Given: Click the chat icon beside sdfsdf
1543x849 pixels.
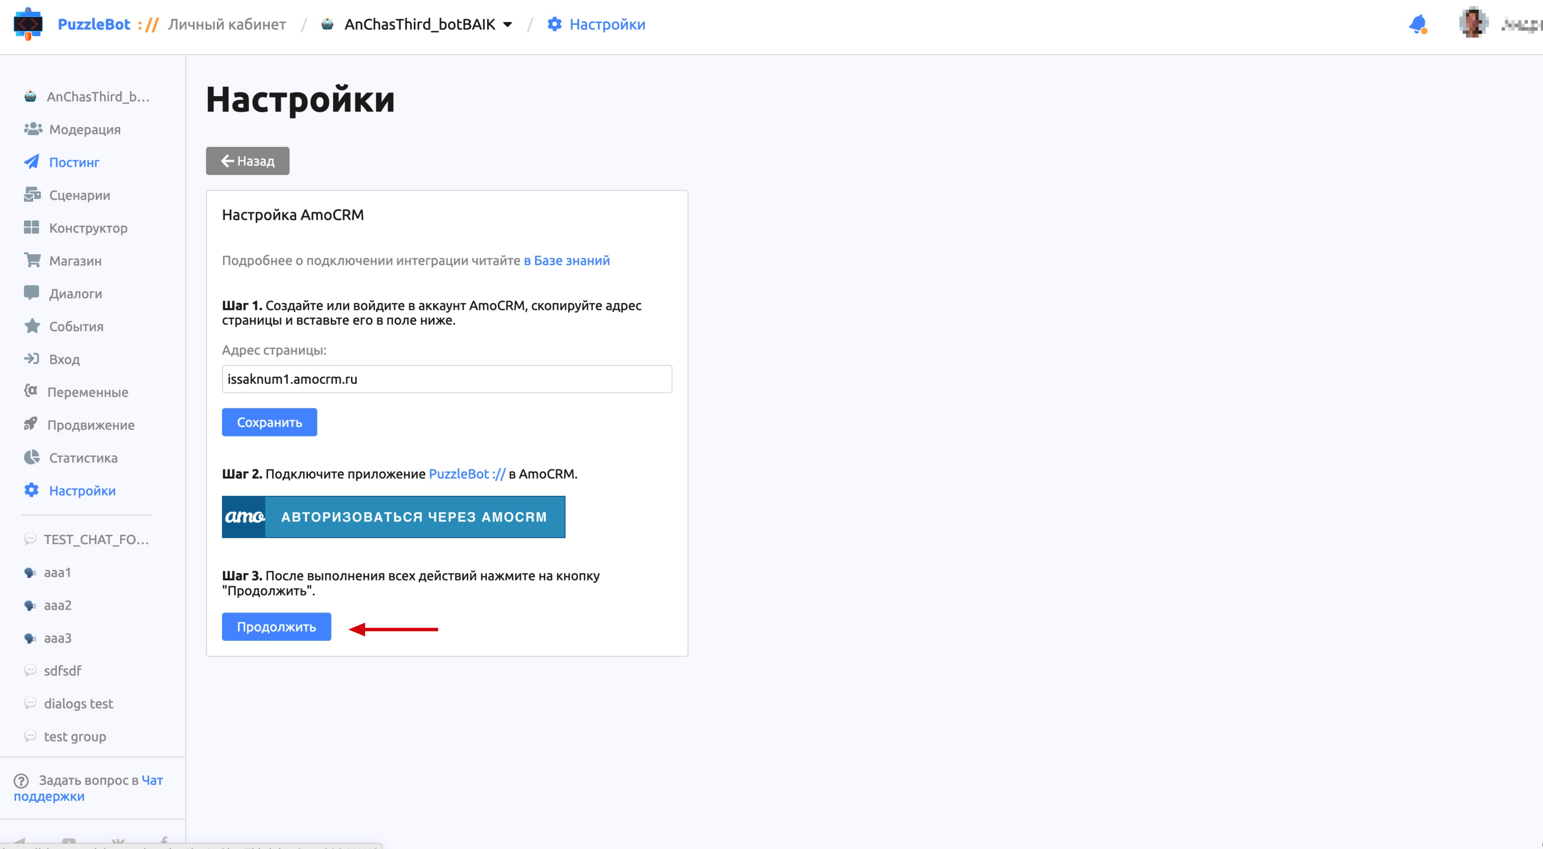Looking at the screenshot, I should pos(30,670).
